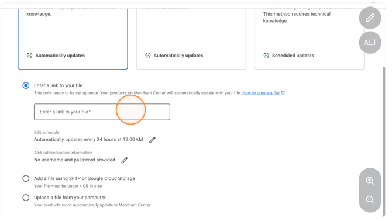Click 'No username and password provided' text
392x221 pixels.
pyautogui.click(x=74, y=160)
